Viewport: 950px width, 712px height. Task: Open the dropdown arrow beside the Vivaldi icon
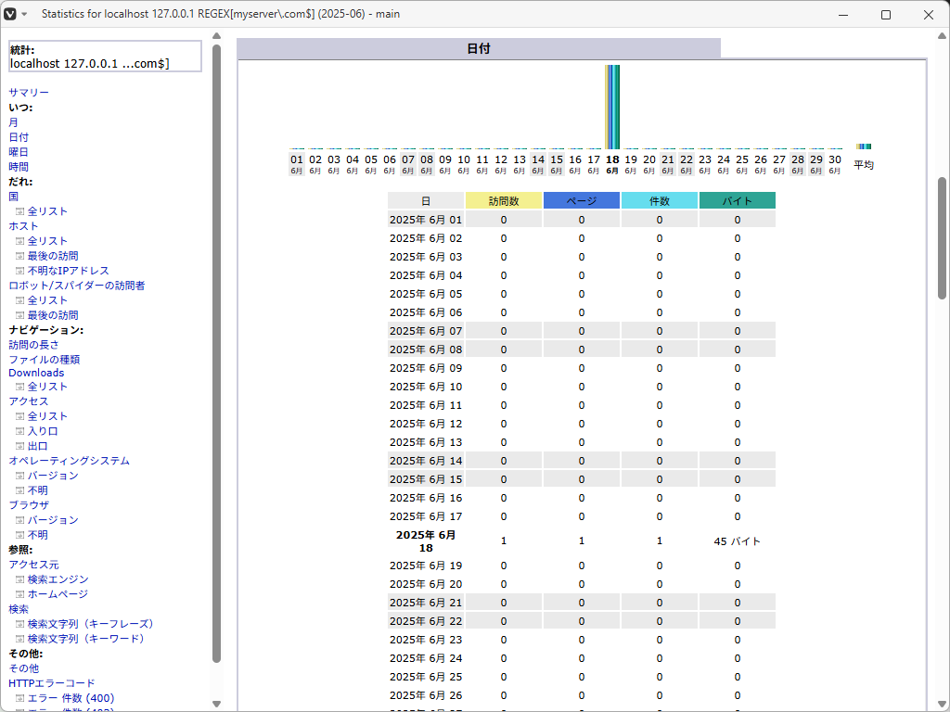coord(25,15)
